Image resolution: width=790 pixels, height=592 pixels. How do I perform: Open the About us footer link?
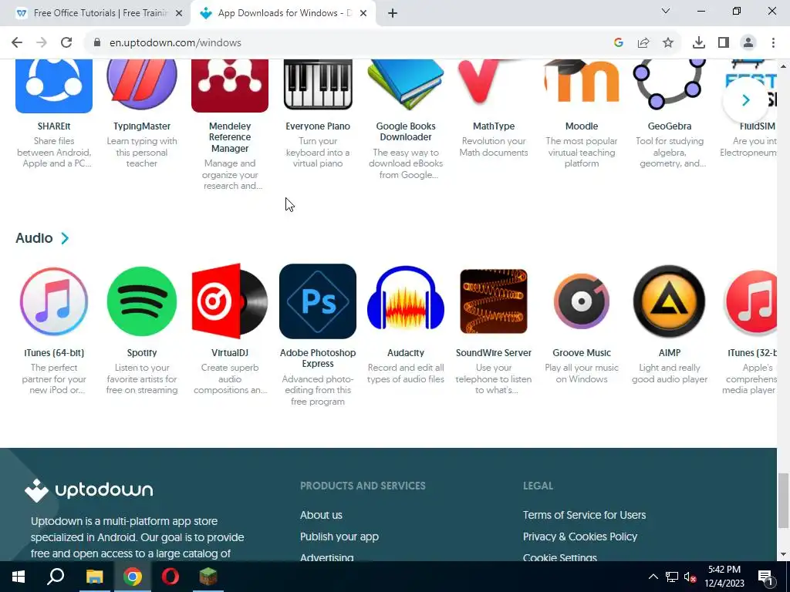(x=321, y=515)
